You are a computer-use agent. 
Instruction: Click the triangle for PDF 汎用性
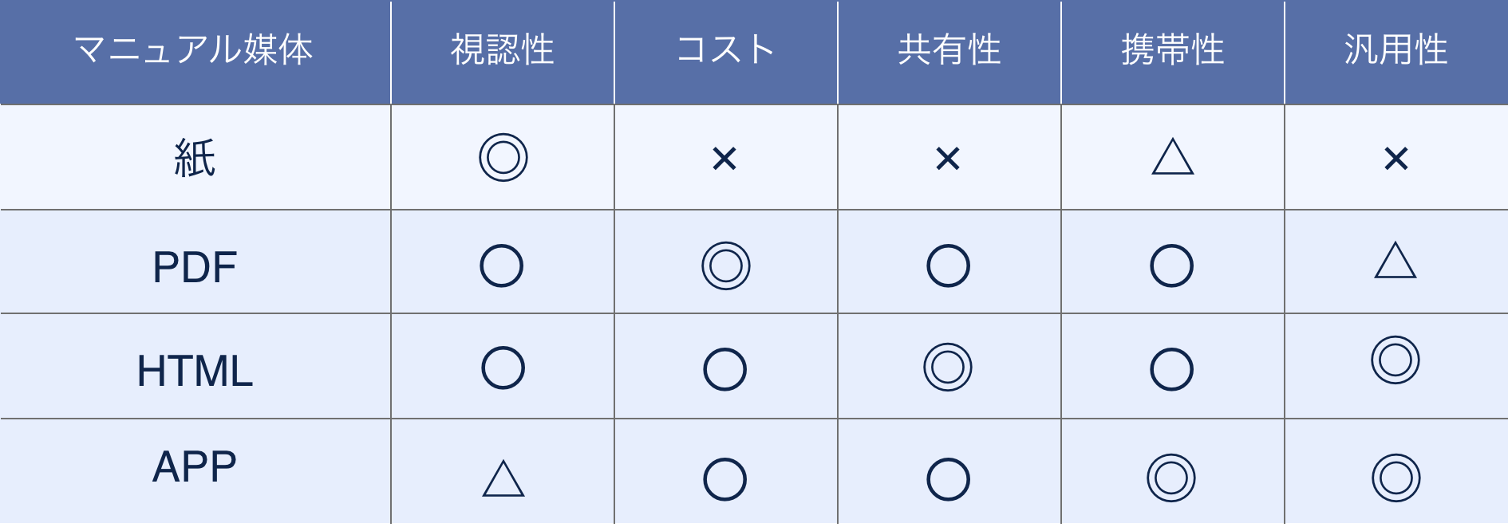click(x=1395, y=262)
